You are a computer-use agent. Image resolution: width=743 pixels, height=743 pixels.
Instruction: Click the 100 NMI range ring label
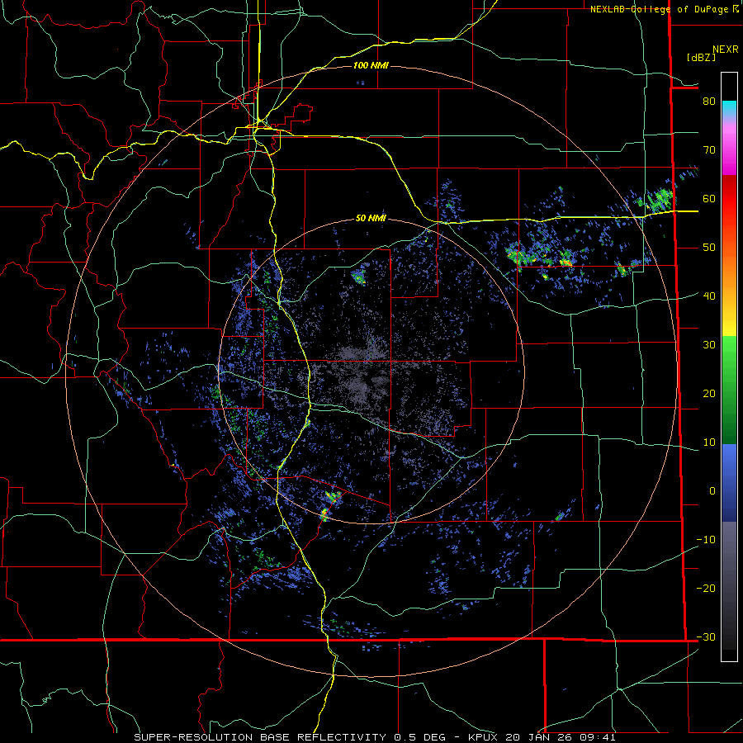pyautogui.click(x=371, y=65)
